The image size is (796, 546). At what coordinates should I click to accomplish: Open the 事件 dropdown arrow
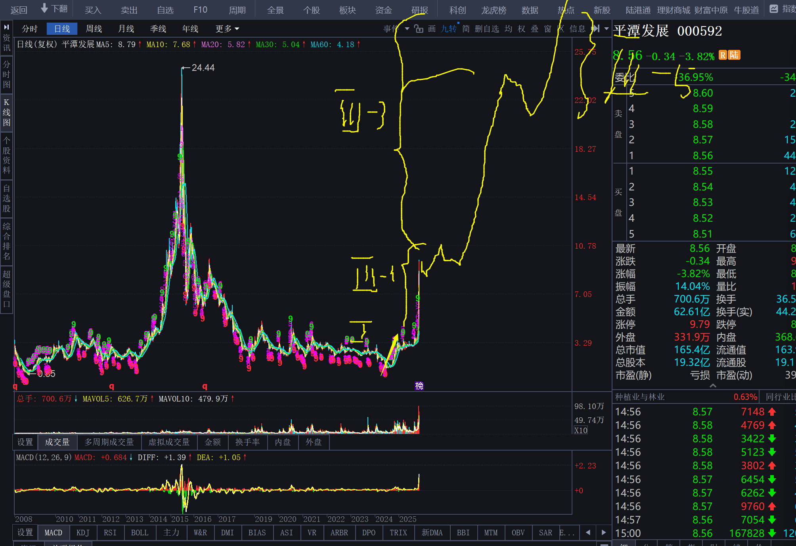click(407, 29)
